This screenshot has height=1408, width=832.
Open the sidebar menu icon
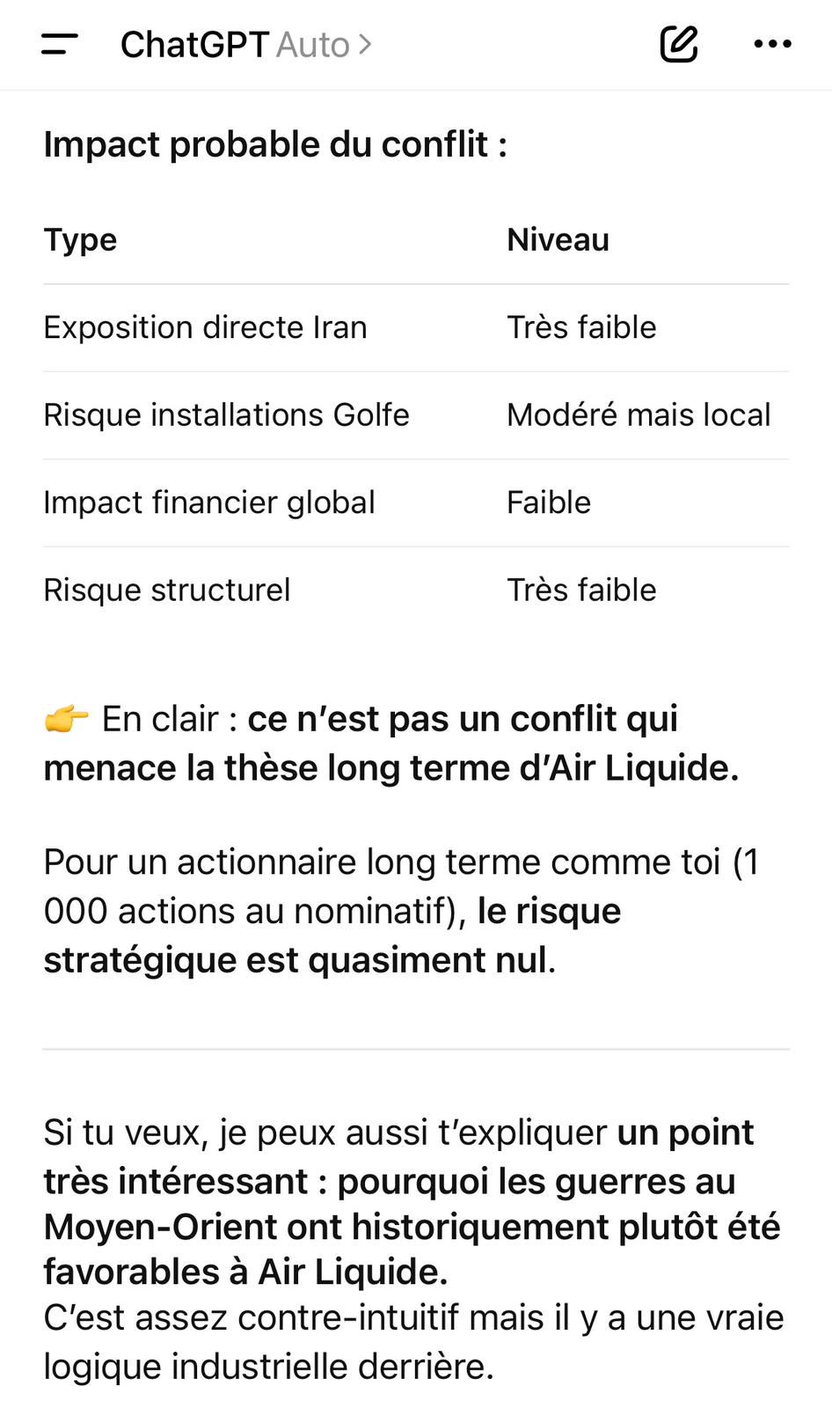point(60,44)
